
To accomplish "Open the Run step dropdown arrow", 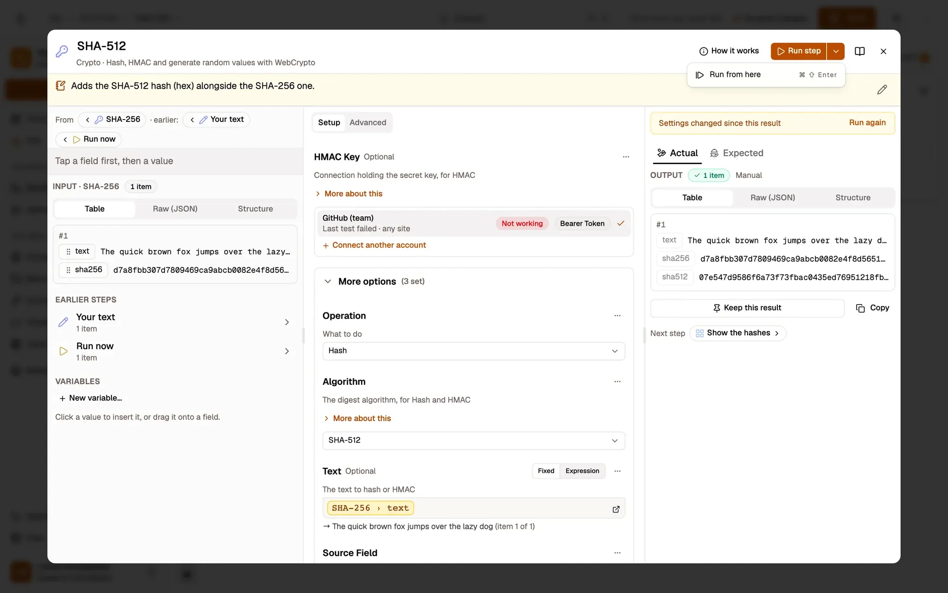I will pos(836,51).
